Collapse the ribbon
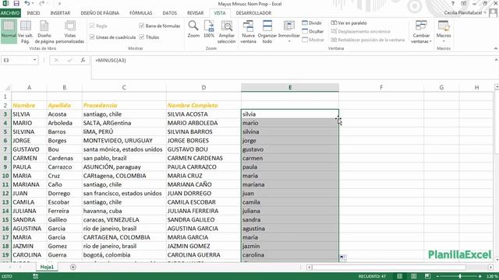 pos(496,48)
